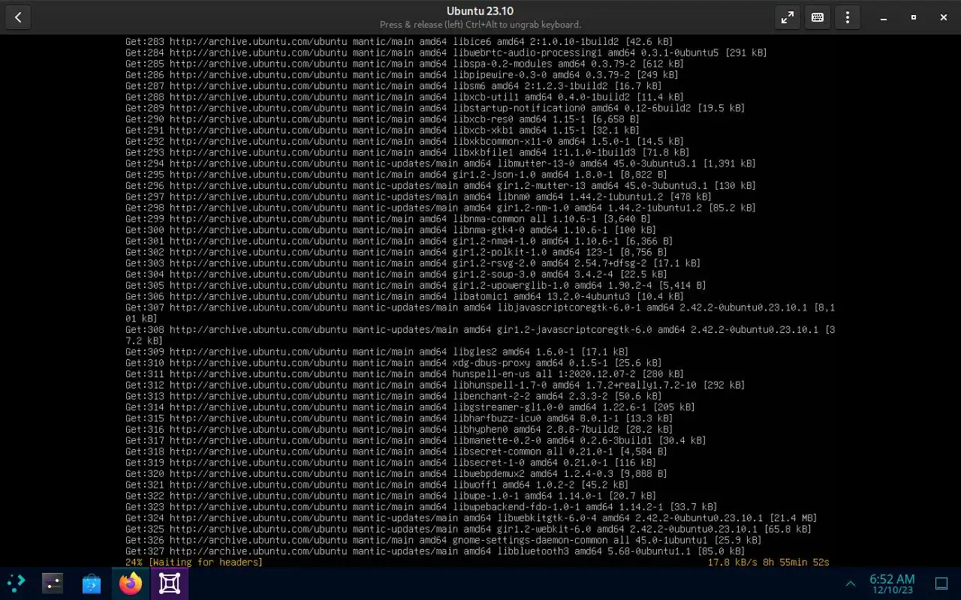Click the line Get:297 libnm0

(418, 196)
